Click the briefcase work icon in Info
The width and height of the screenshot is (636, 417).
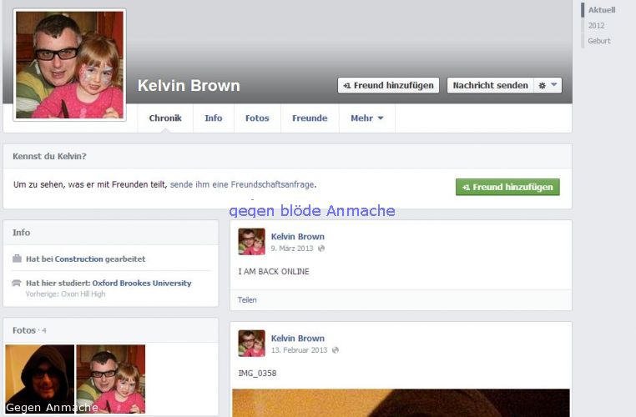point(18,259)
